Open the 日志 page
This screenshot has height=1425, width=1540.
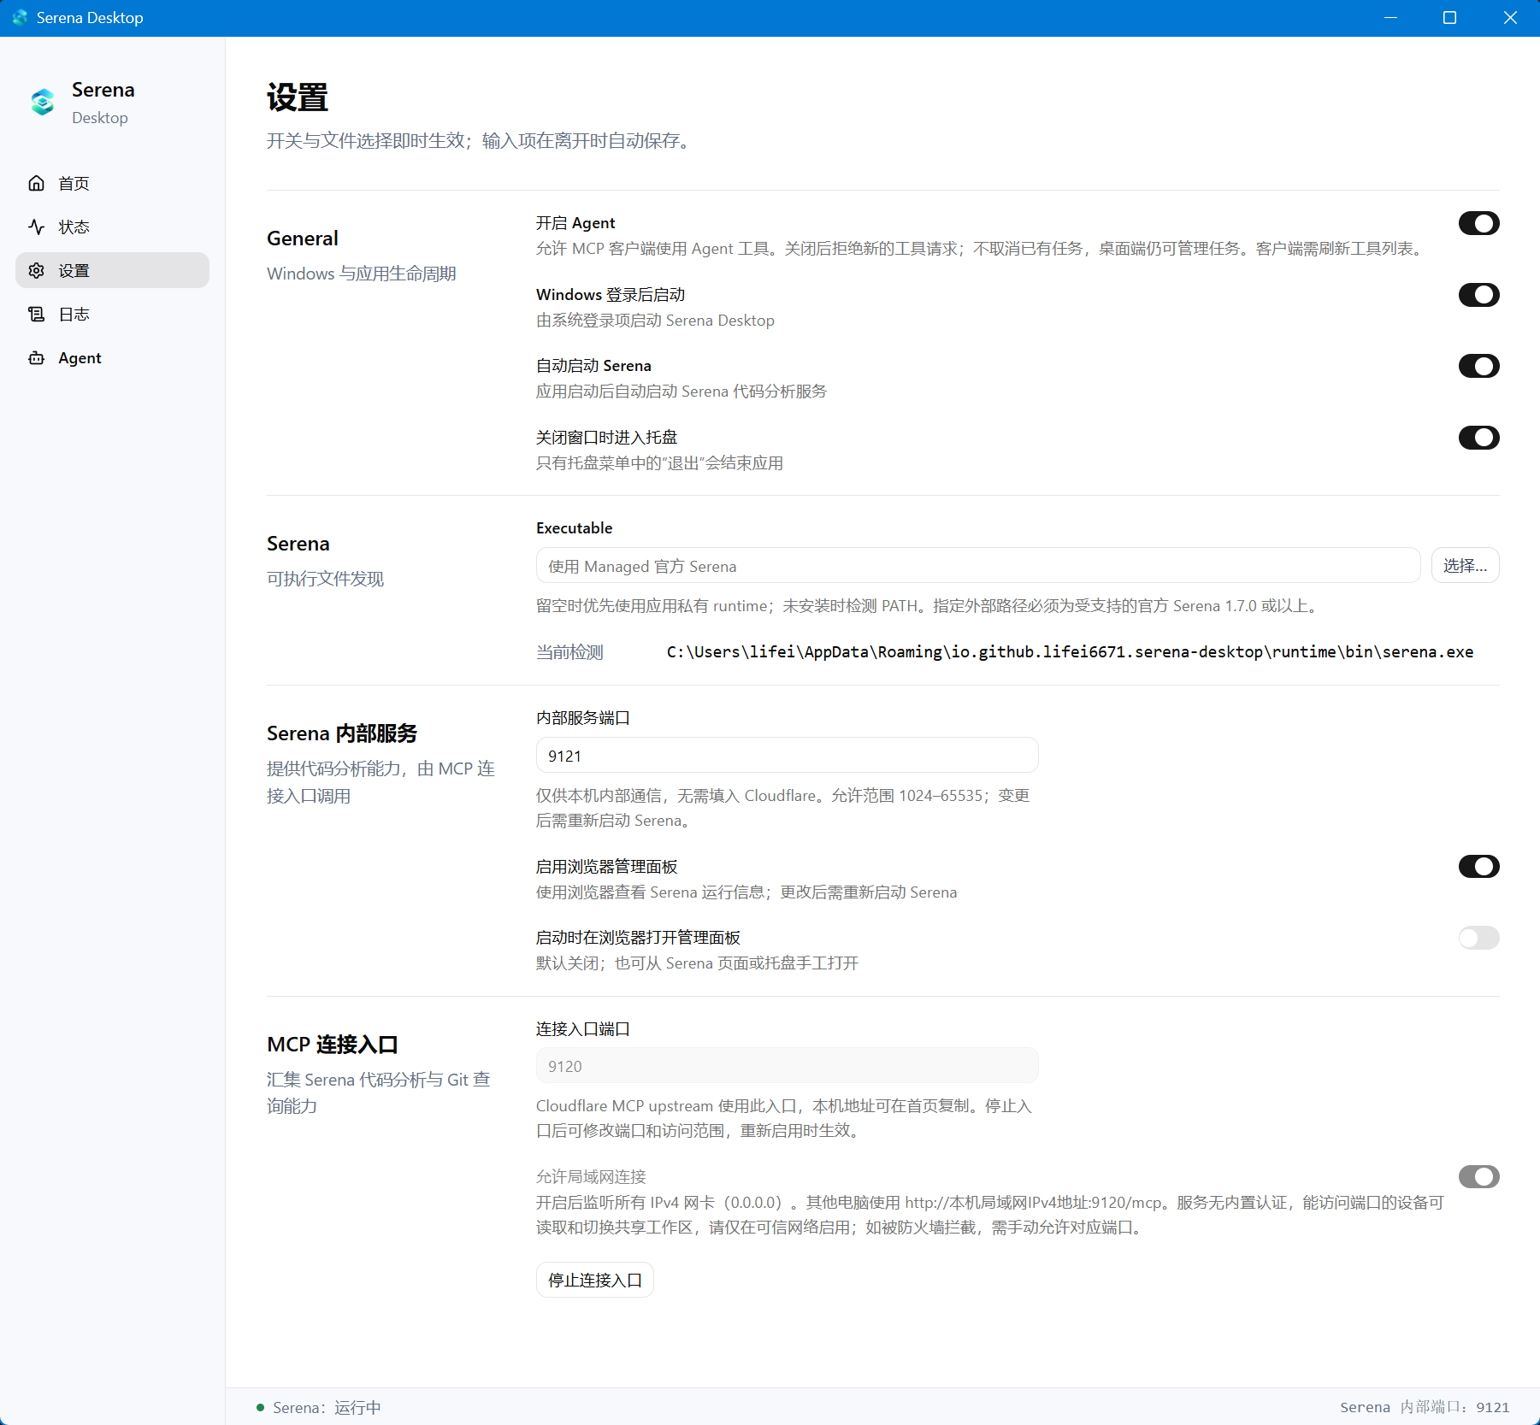pyautogui.click(x=112, y=314)
